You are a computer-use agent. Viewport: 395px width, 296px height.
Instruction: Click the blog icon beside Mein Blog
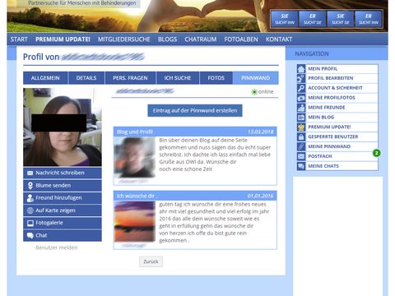[301, 118]
